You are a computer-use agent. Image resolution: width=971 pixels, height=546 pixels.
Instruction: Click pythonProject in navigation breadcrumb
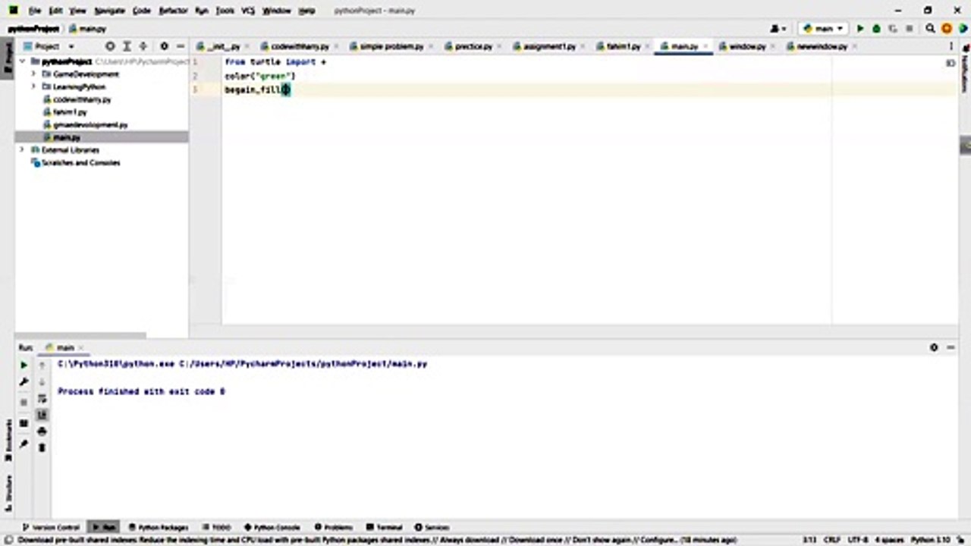pyautogui.click(x=33, y=29)
